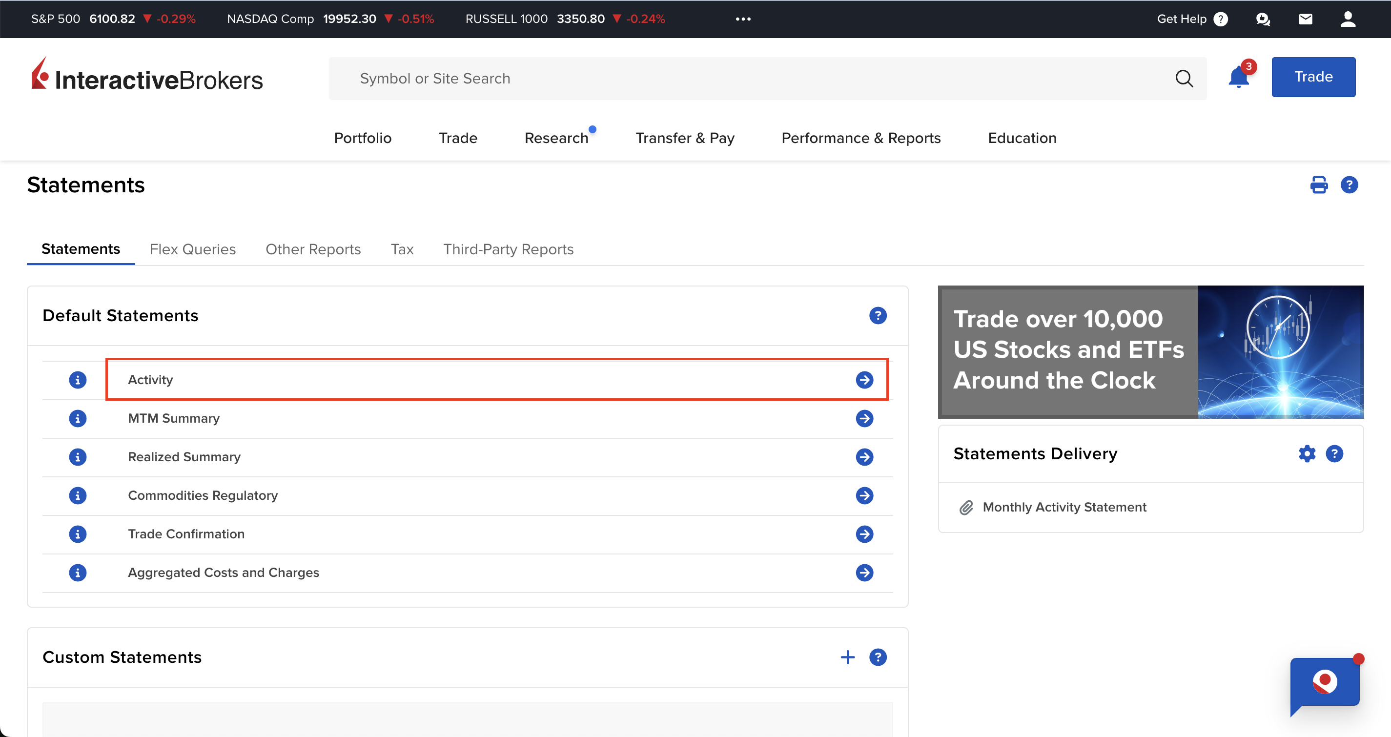The width and height of the screenshot is (1391, 737).
Task: Click info icon for Aggregated Costs and Charges
Action: pyautogui.click(x=78, y=573)
